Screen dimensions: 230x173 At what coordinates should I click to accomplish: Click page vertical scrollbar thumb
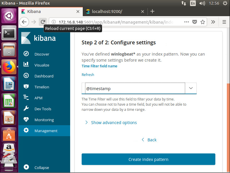[228, 128]
